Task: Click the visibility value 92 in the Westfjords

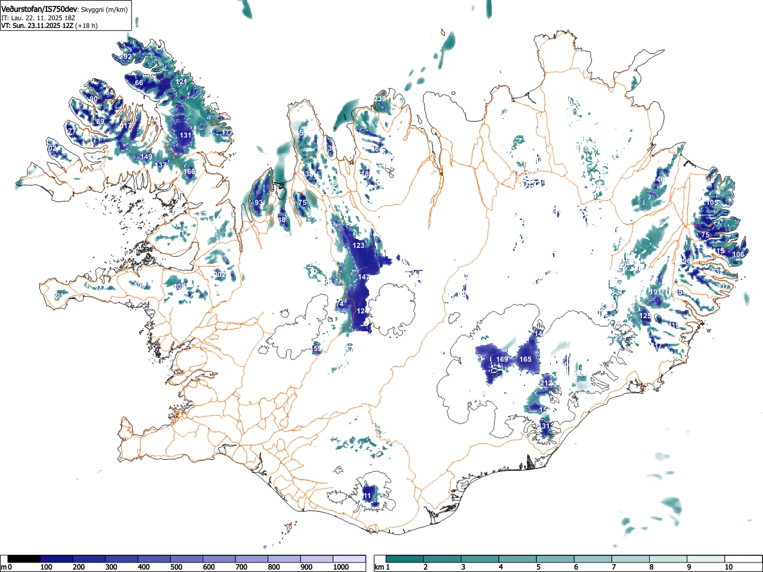Action: pyautogui.click(x=128, y=57)
